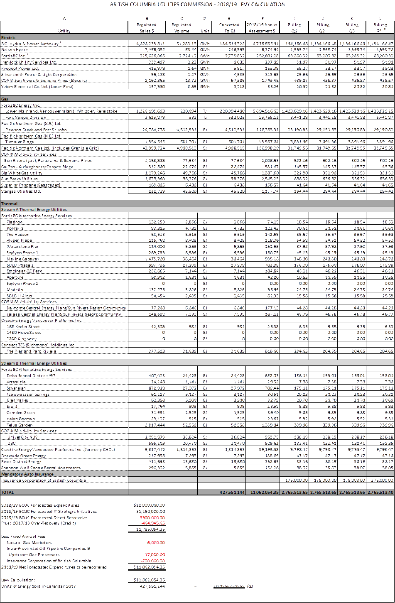Image resolution: width=395 pixels, height=603 pixels.
Task: Select the Camden Green row label
Action: tap(21, 412)
